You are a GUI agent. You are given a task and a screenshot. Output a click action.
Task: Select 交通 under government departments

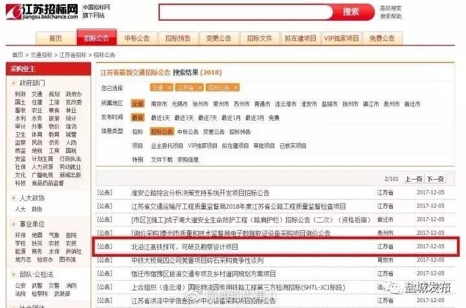tap(37, 94)
